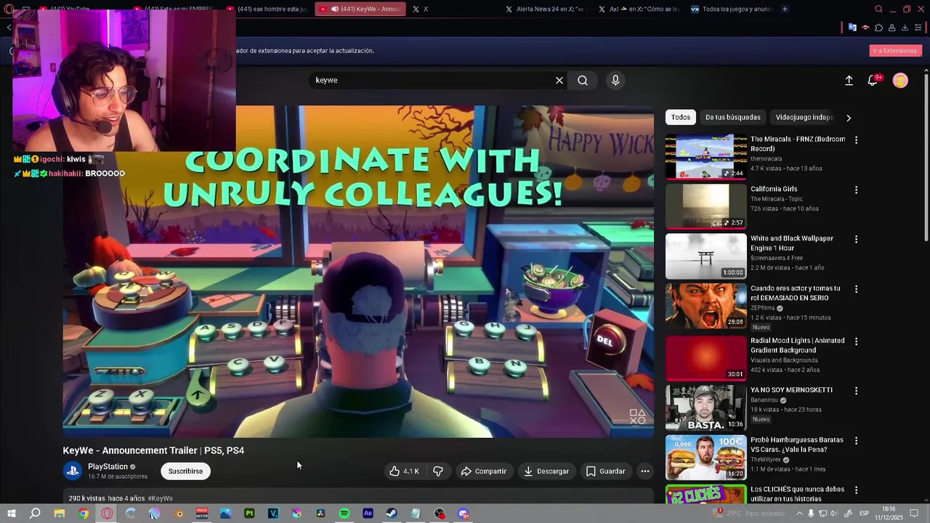Open options for Radial Mood Lights video
Viewport: 930px width, 523px height.
tap(856, 341)
